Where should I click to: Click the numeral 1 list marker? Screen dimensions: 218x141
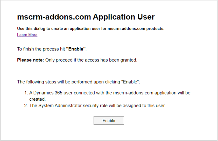click(26, 93)
